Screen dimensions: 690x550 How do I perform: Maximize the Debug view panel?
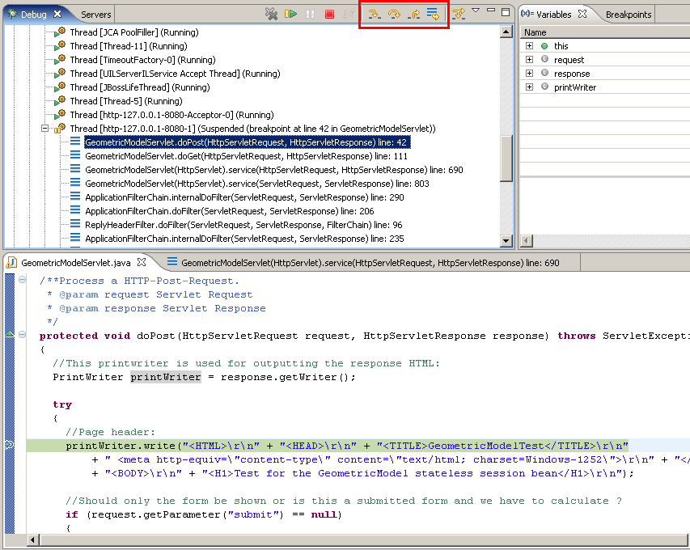[x=506, y=12]
